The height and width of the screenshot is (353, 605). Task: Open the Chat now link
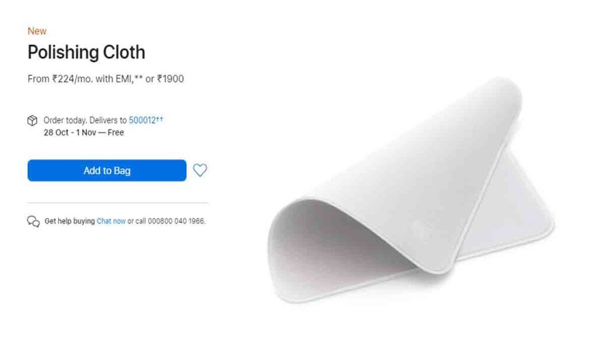(111, 221)
